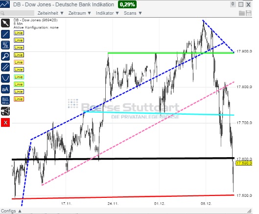The image size is (259, 214).
Task: Click the last Linie label with red border
Action: 19,99
